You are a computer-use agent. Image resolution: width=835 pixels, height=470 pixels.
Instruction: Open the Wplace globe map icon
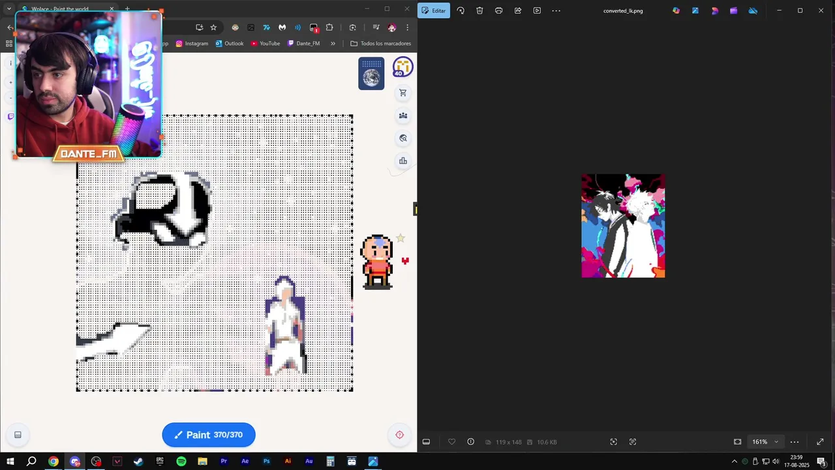coord(371,73)
